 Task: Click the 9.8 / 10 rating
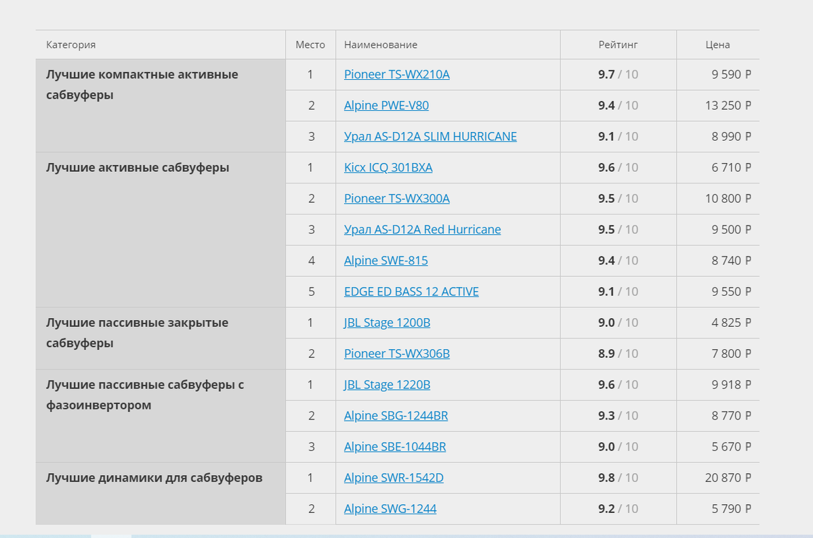tap(618, 478)
